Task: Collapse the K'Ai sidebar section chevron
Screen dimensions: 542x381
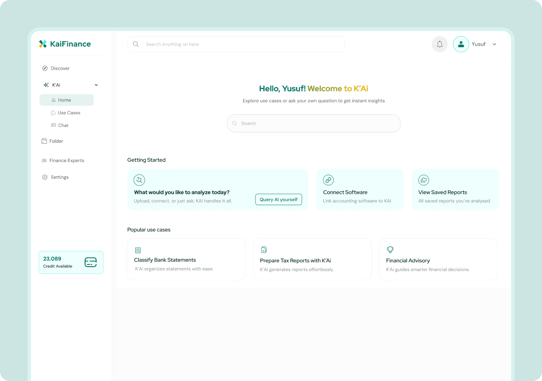Action: click(96, 85)
